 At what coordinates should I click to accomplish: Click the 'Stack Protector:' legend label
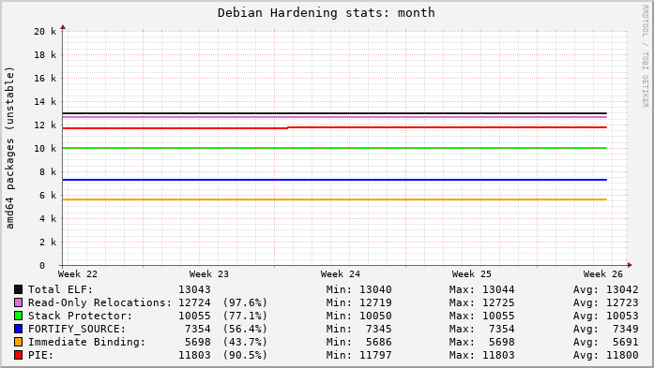pos(80,316)
